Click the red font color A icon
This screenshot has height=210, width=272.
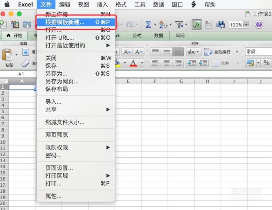[133, 63]
